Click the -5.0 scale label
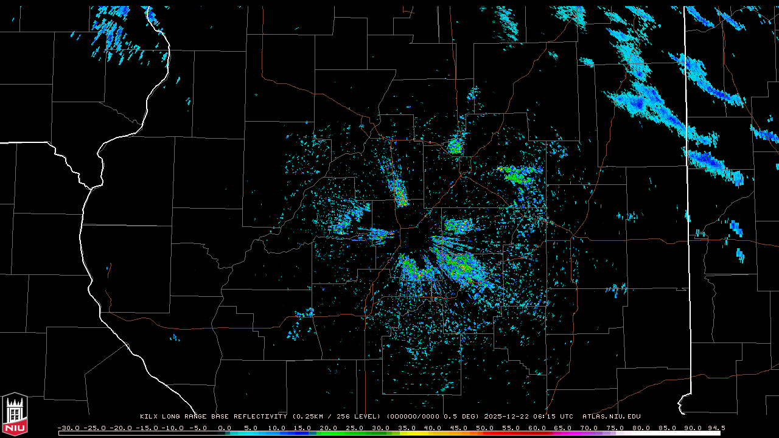 coord(198,428)
